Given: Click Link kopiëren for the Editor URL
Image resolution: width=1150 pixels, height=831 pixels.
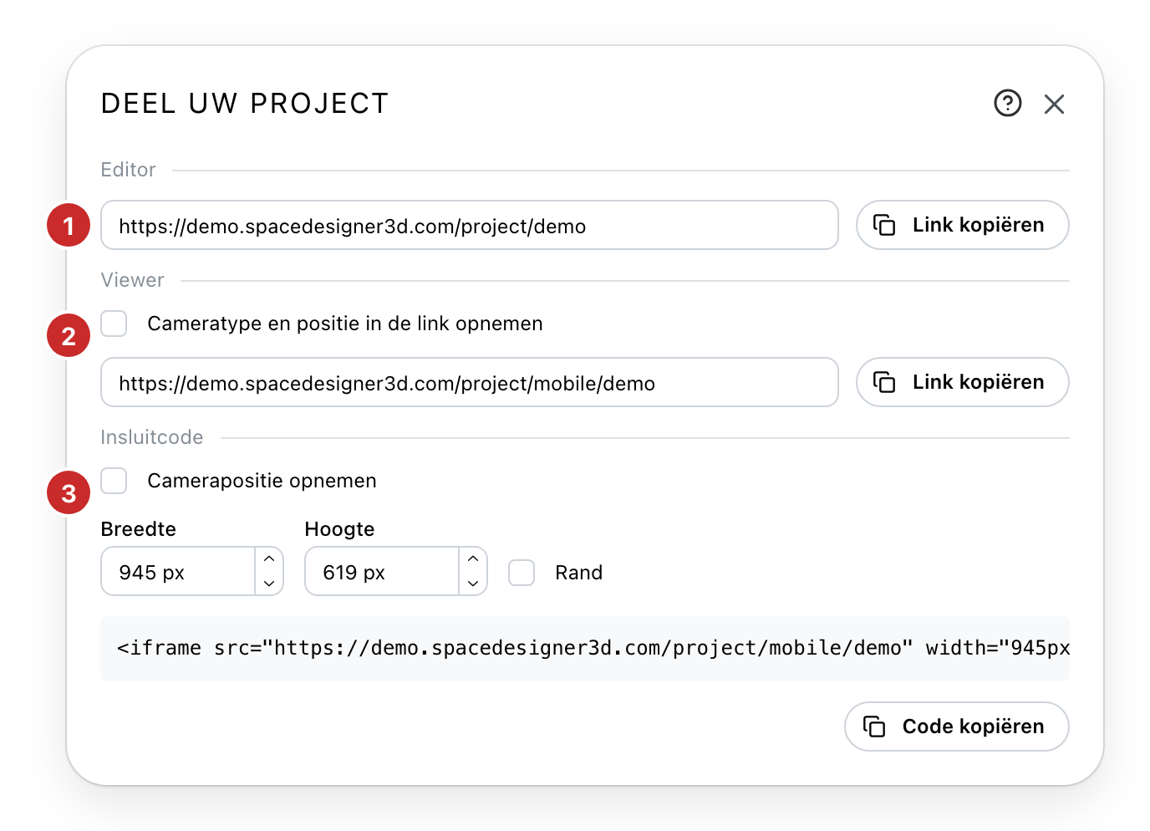Looking at the screenshot, I should coord(963,225).
